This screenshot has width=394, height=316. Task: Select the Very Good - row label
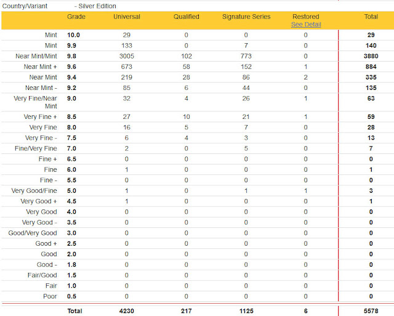39,222
